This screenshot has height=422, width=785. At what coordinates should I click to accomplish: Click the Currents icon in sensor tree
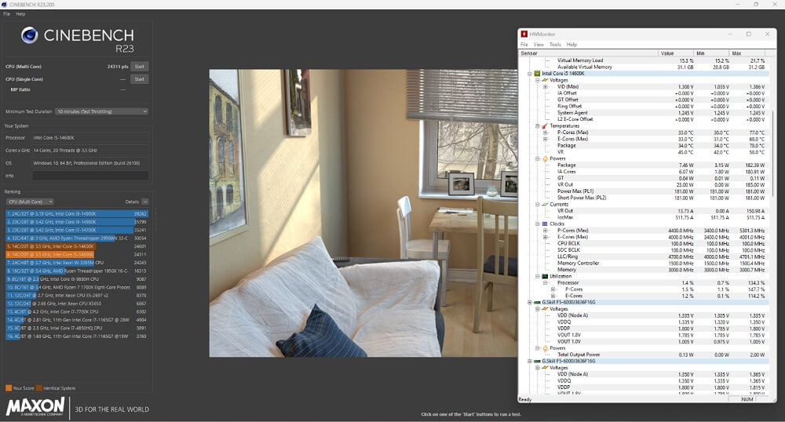544,204
